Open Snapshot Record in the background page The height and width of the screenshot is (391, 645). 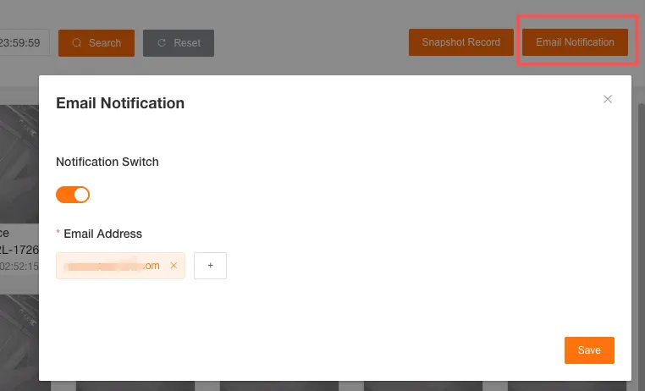point(460,42)
